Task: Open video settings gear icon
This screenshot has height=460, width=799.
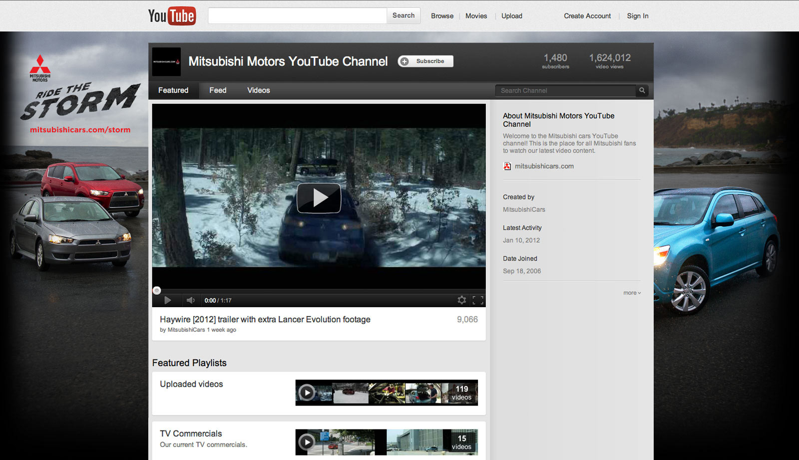Action: (462, 300)
